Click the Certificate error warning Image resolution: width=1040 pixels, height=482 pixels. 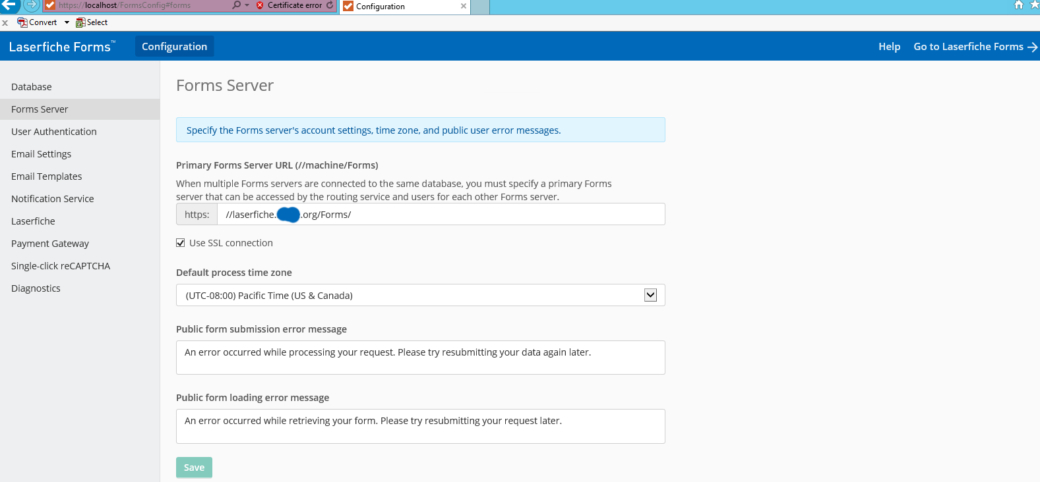pyautogui.click(x=290, y=5)
